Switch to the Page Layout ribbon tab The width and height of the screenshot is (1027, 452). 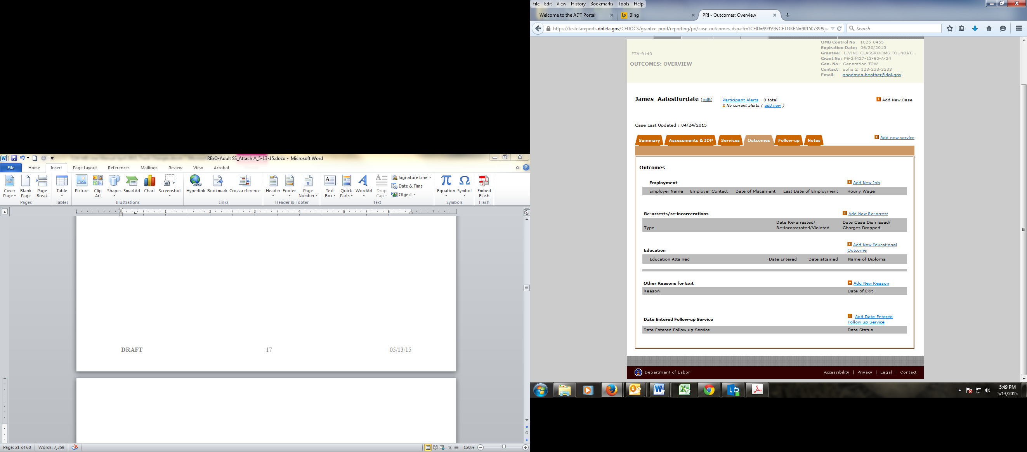coord(85,168)
